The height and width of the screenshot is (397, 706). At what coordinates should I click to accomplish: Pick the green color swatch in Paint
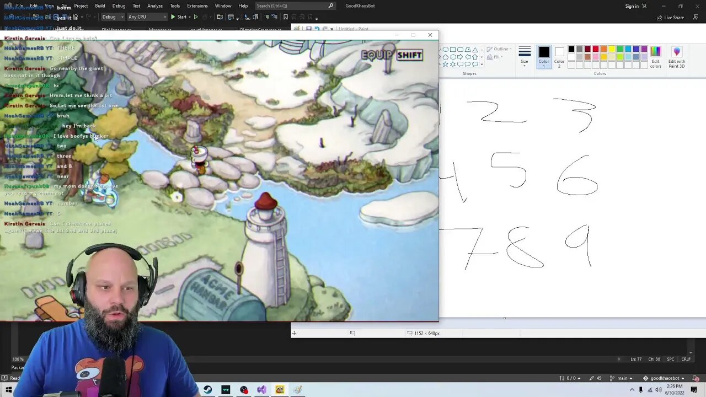(x=620, y=49)
